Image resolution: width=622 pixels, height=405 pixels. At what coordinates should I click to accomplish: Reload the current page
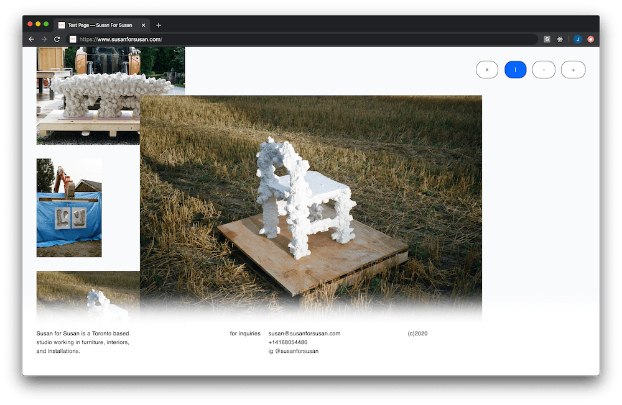(x=57, y=39)
